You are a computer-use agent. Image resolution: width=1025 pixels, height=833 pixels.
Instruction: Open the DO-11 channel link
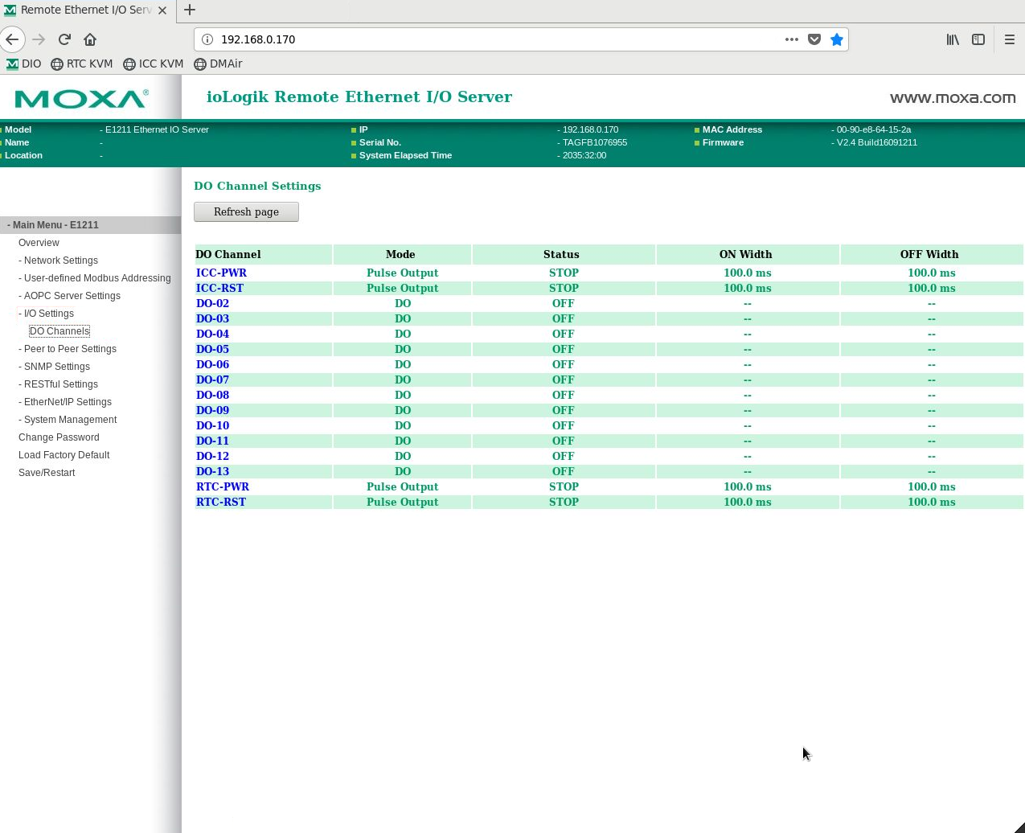point(212,441)
